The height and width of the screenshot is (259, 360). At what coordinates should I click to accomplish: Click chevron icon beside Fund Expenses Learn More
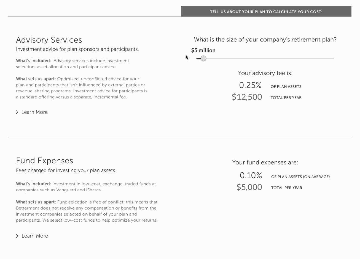[17, 236]
